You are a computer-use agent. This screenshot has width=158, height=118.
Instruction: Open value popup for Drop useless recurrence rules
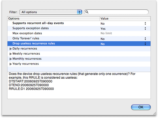click(x=145, y=44)
